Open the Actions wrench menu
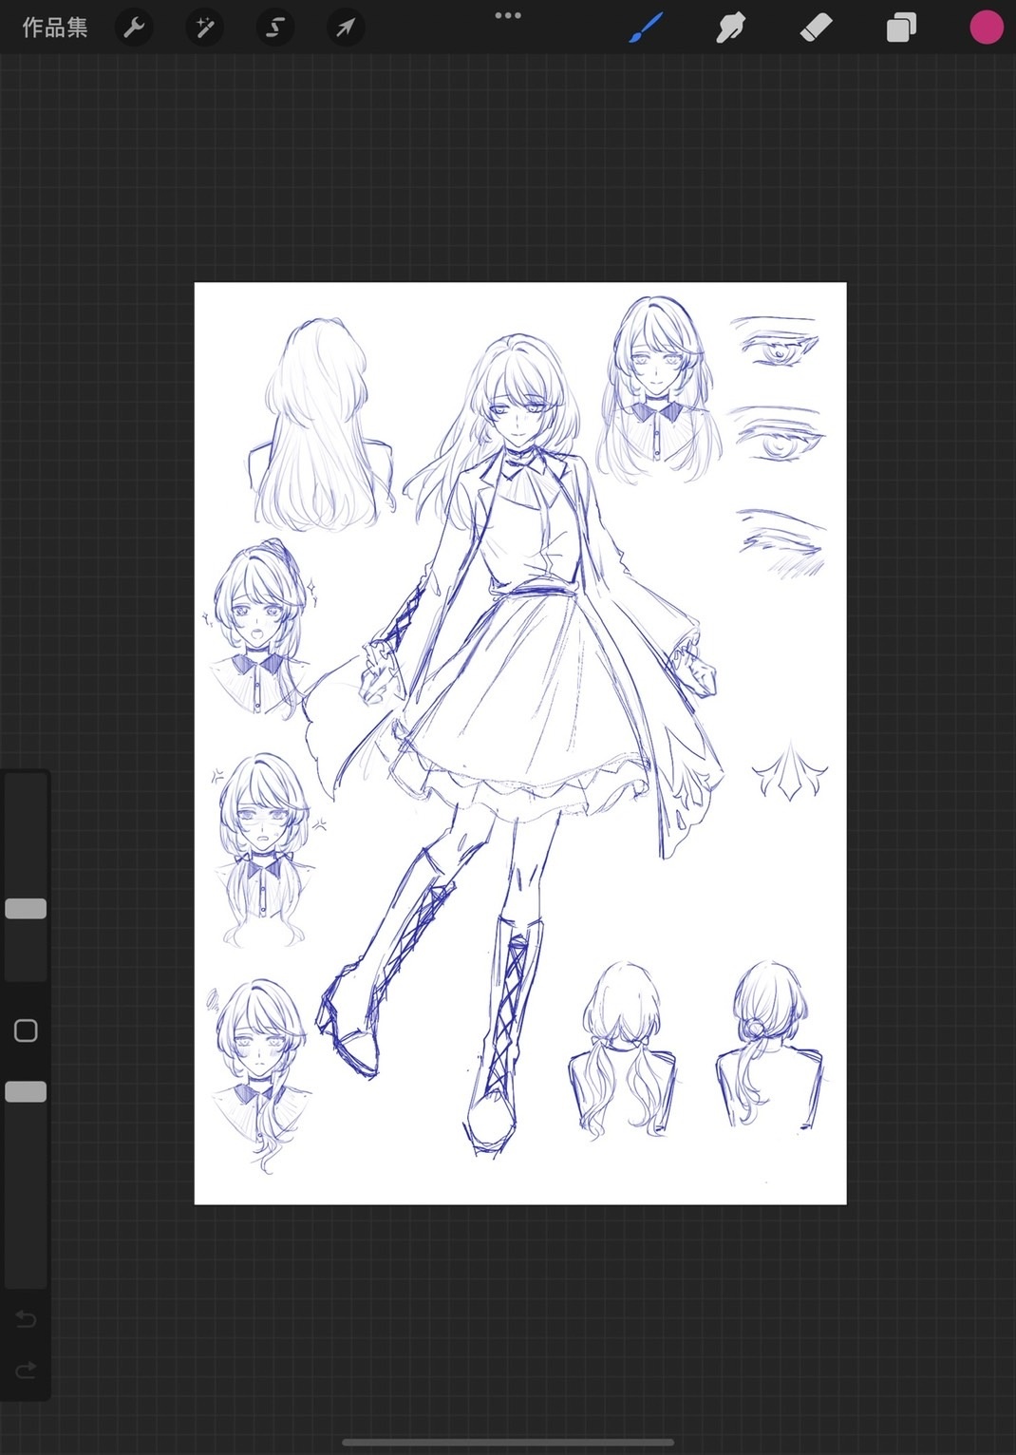Viewport: 1016px width, 1455px height. (134, 28)
